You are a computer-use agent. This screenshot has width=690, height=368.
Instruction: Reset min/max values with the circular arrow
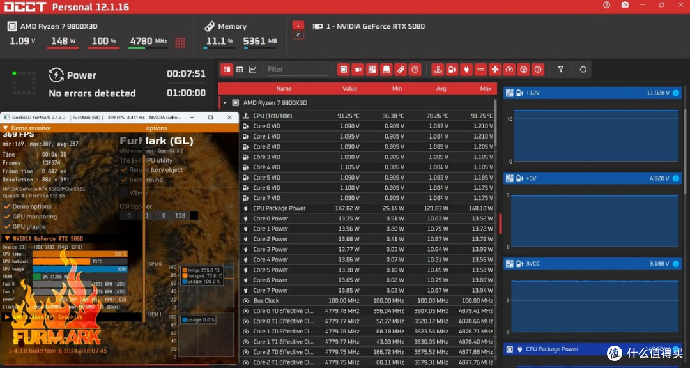[x=583, y=70]
